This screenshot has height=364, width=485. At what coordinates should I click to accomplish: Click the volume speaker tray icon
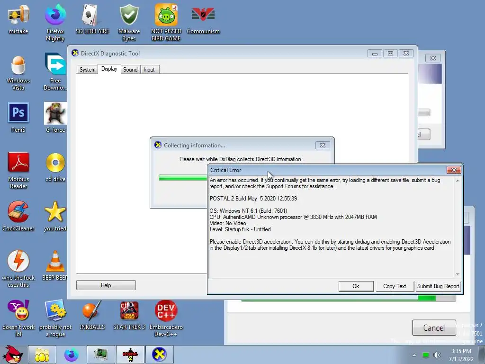(437, 355)
